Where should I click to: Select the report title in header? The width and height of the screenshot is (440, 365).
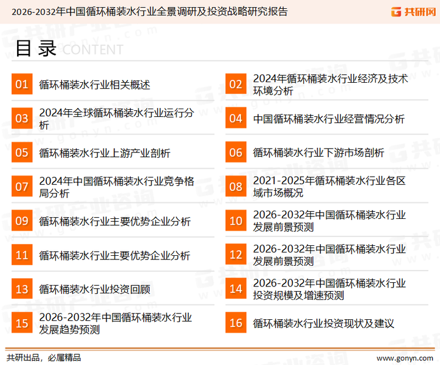click(x=150, y=12)
